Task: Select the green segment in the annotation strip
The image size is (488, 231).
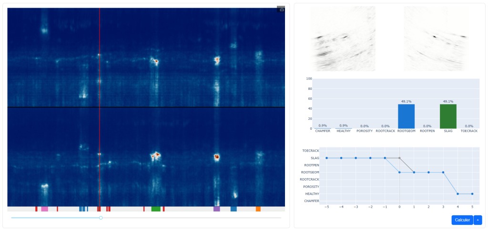Action: [x=155, y=209]
